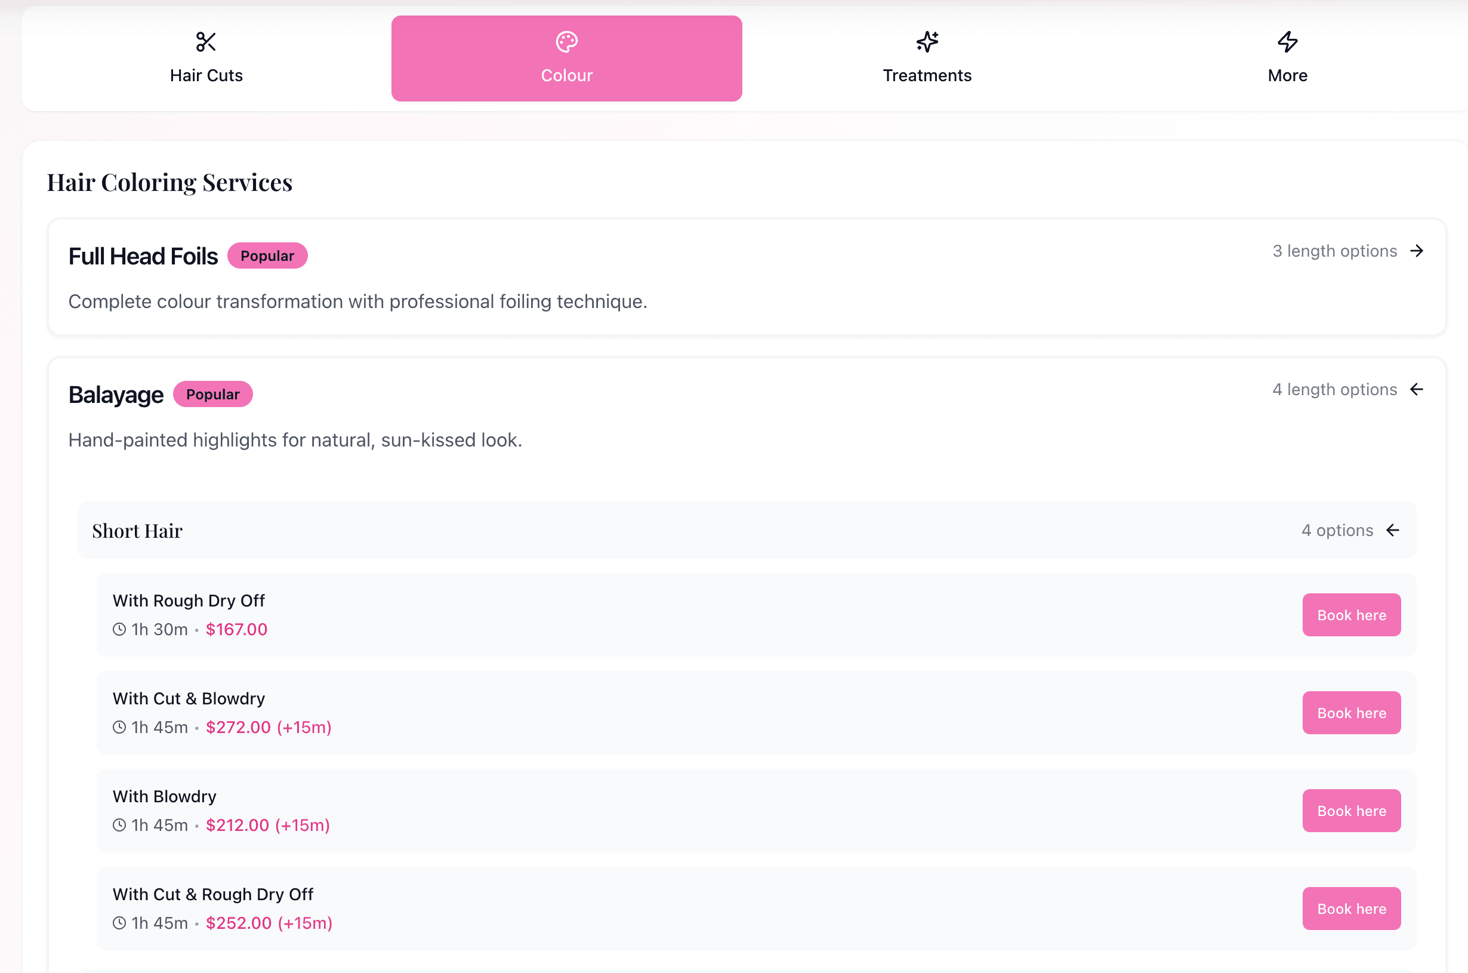Switch to the Treatments tab

point(927,59)
